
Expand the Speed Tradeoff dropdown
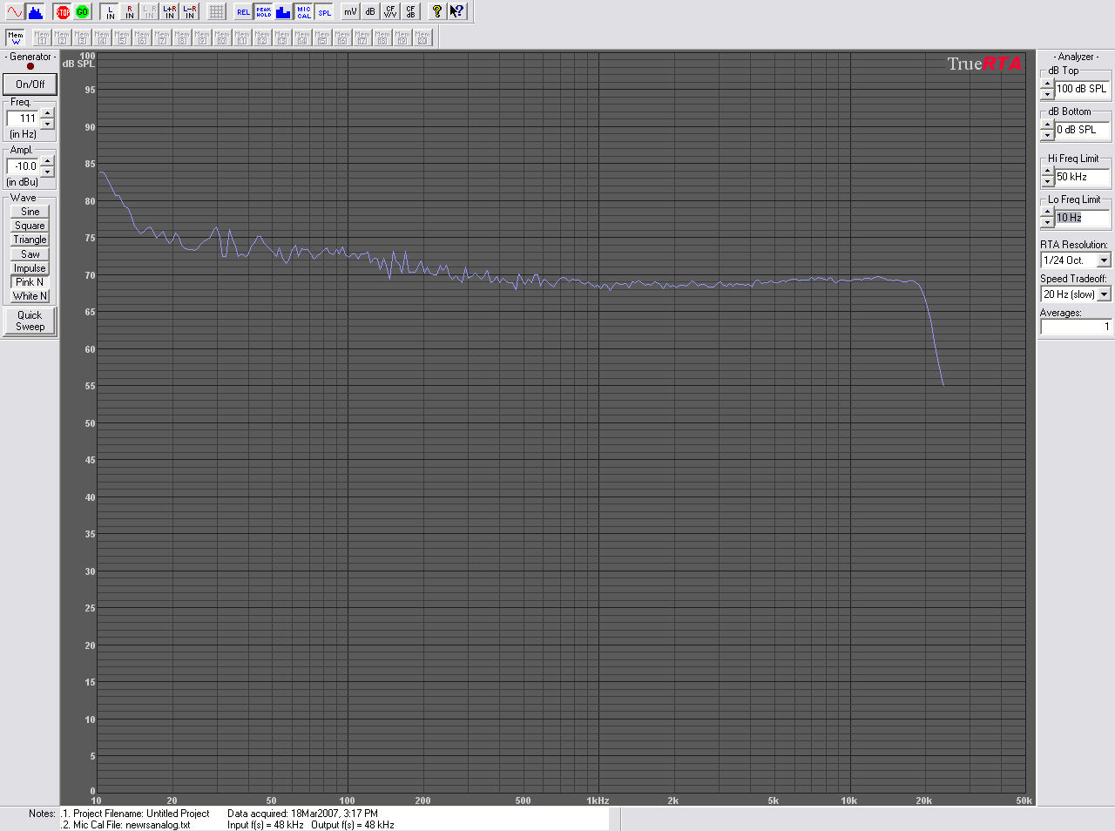click(x=1104, y=294)
